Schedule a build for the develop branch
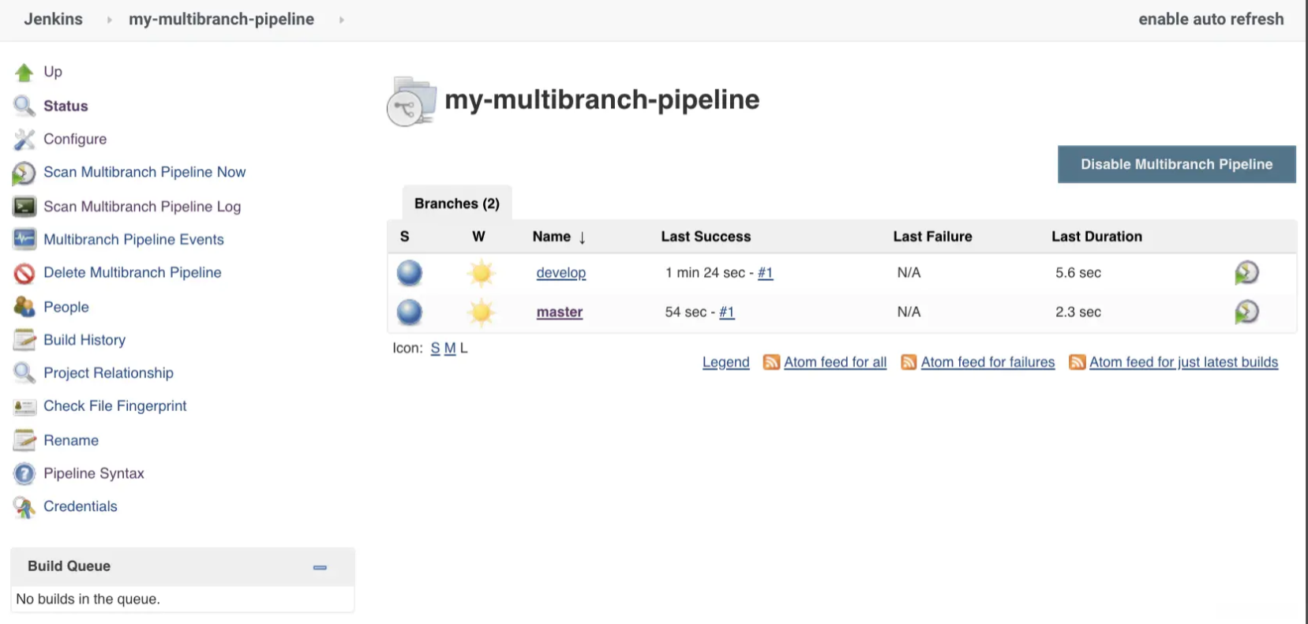This screenshot has width=1308, height=624. (1246, 273)
